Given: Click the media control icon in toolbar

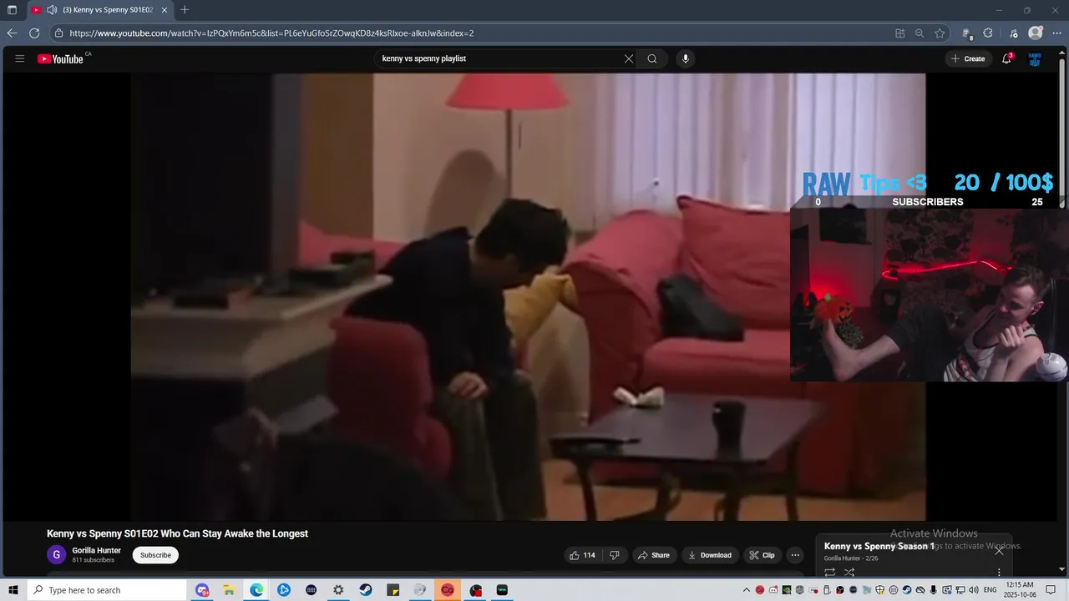Looking at the screenshot, I should click(x=1013, y=33).
